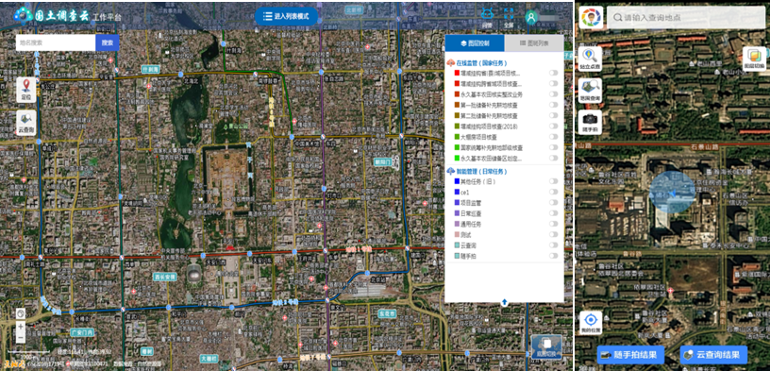Collapse the layer panel with bottom arrow
770x371 pixels.
pos(504,302)
